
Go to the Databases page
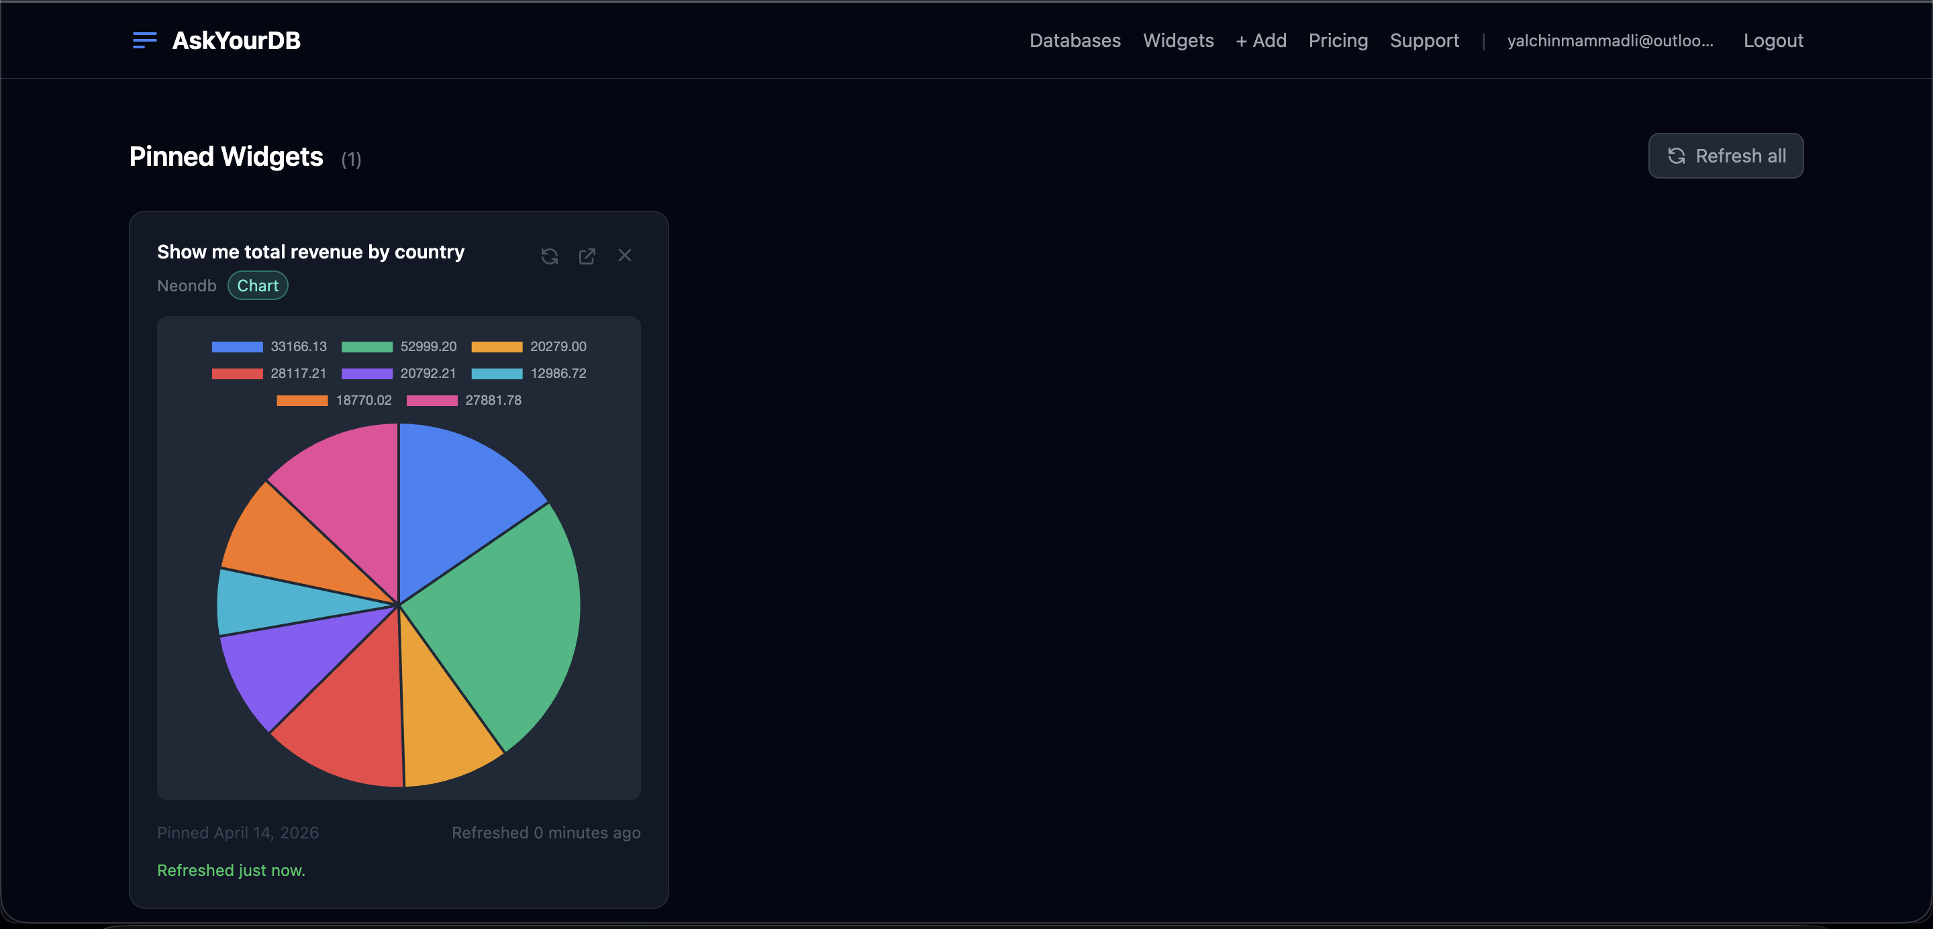[x=1075, y=40]
